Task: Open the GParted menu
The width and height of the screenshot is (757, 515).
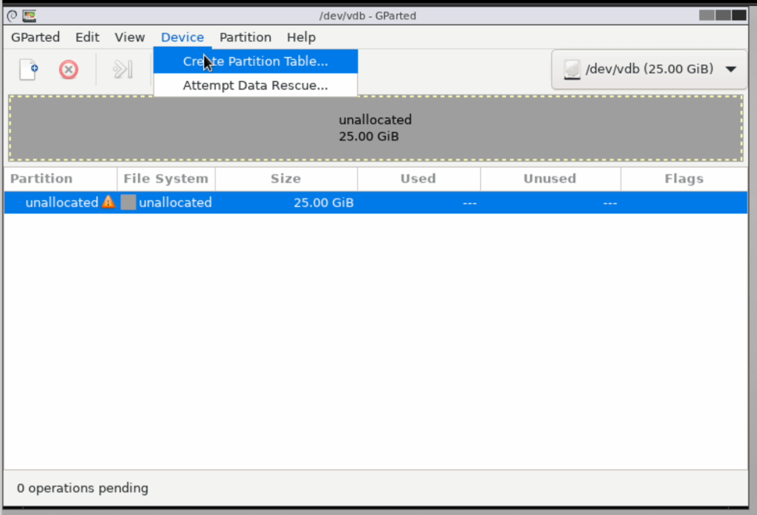Action: [x=35, y=37]
